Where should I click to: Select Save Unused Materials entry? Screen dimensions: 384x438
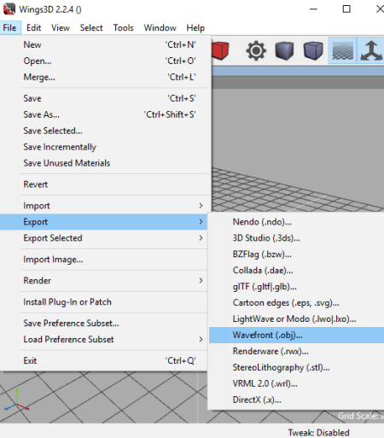[105, 163]
